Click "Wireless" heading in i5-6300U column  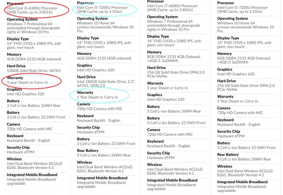click(x=14, y=159)
